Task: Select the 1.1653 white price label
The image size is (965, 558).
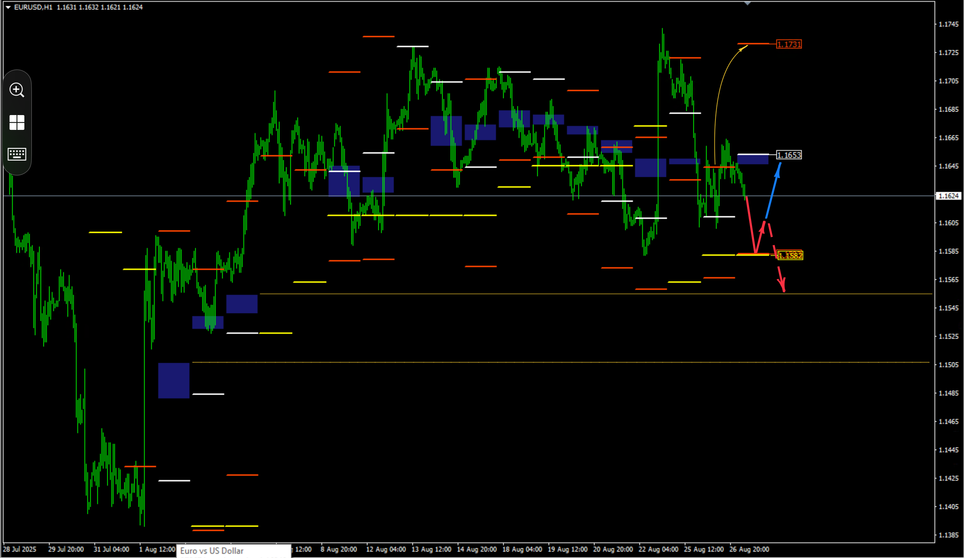Action: [789, 155]
